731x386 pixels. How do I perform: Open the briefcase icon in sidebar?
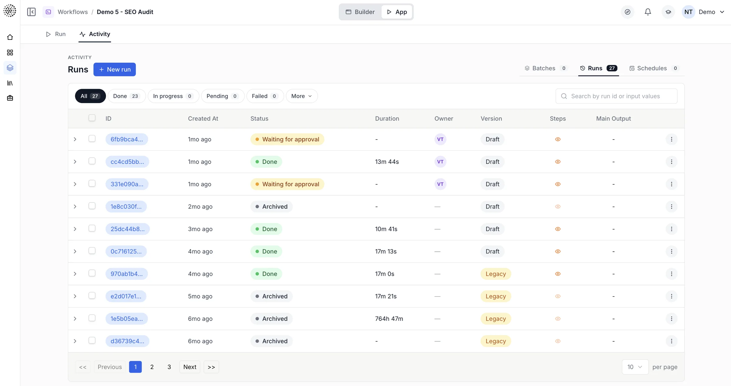point(10,98)
